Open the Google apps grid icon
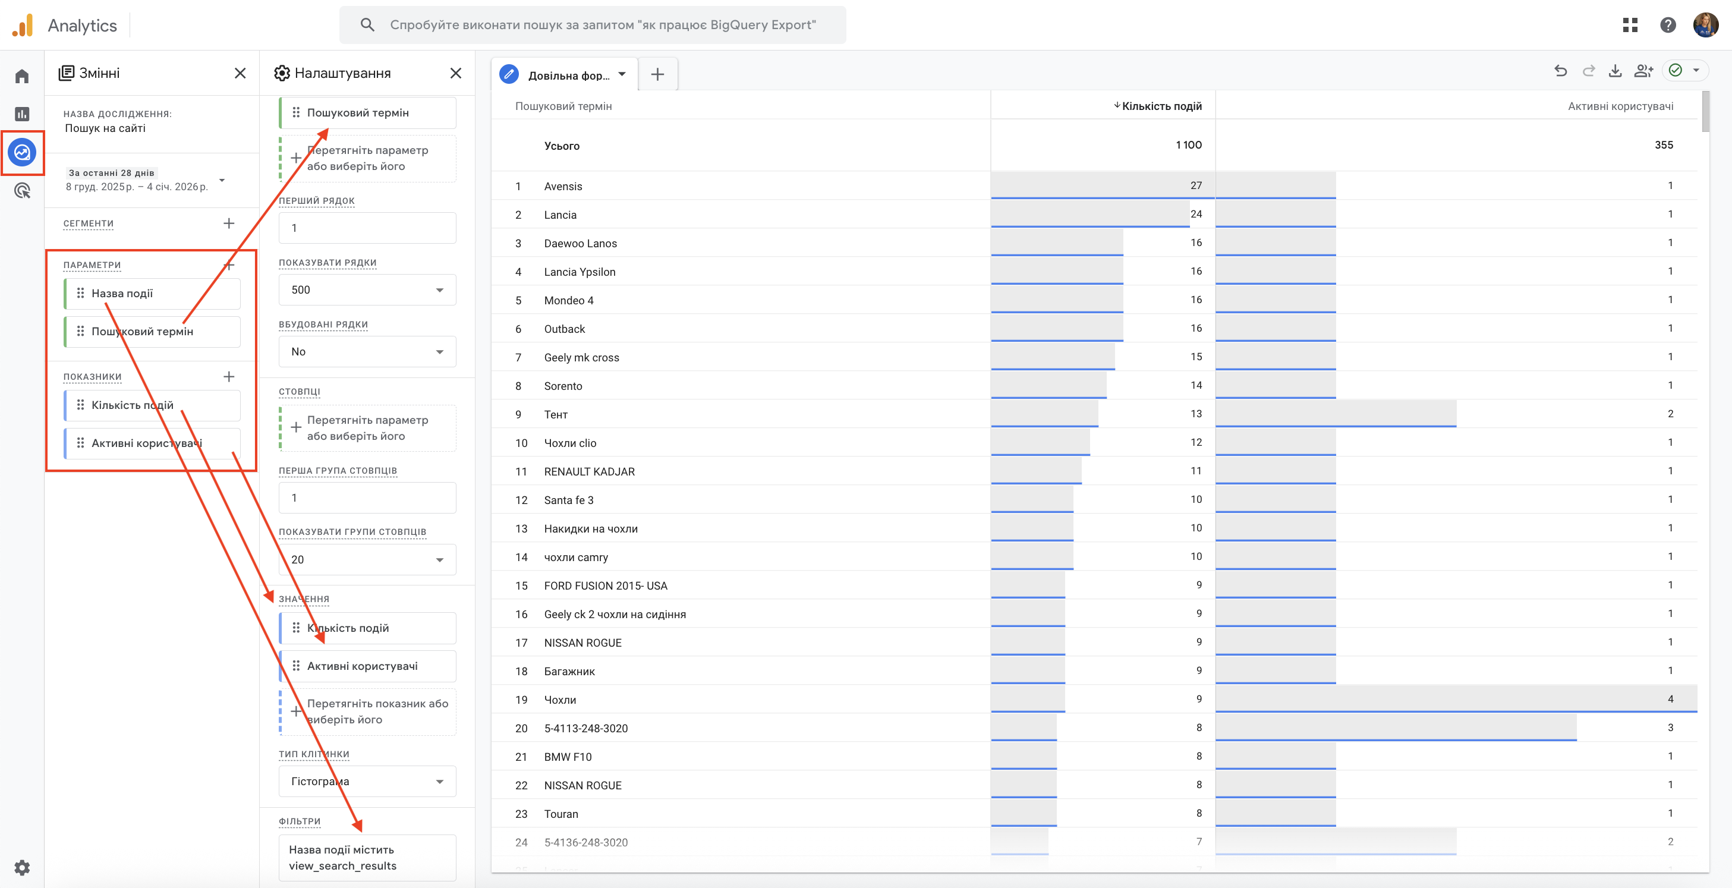 (1630, 25)
